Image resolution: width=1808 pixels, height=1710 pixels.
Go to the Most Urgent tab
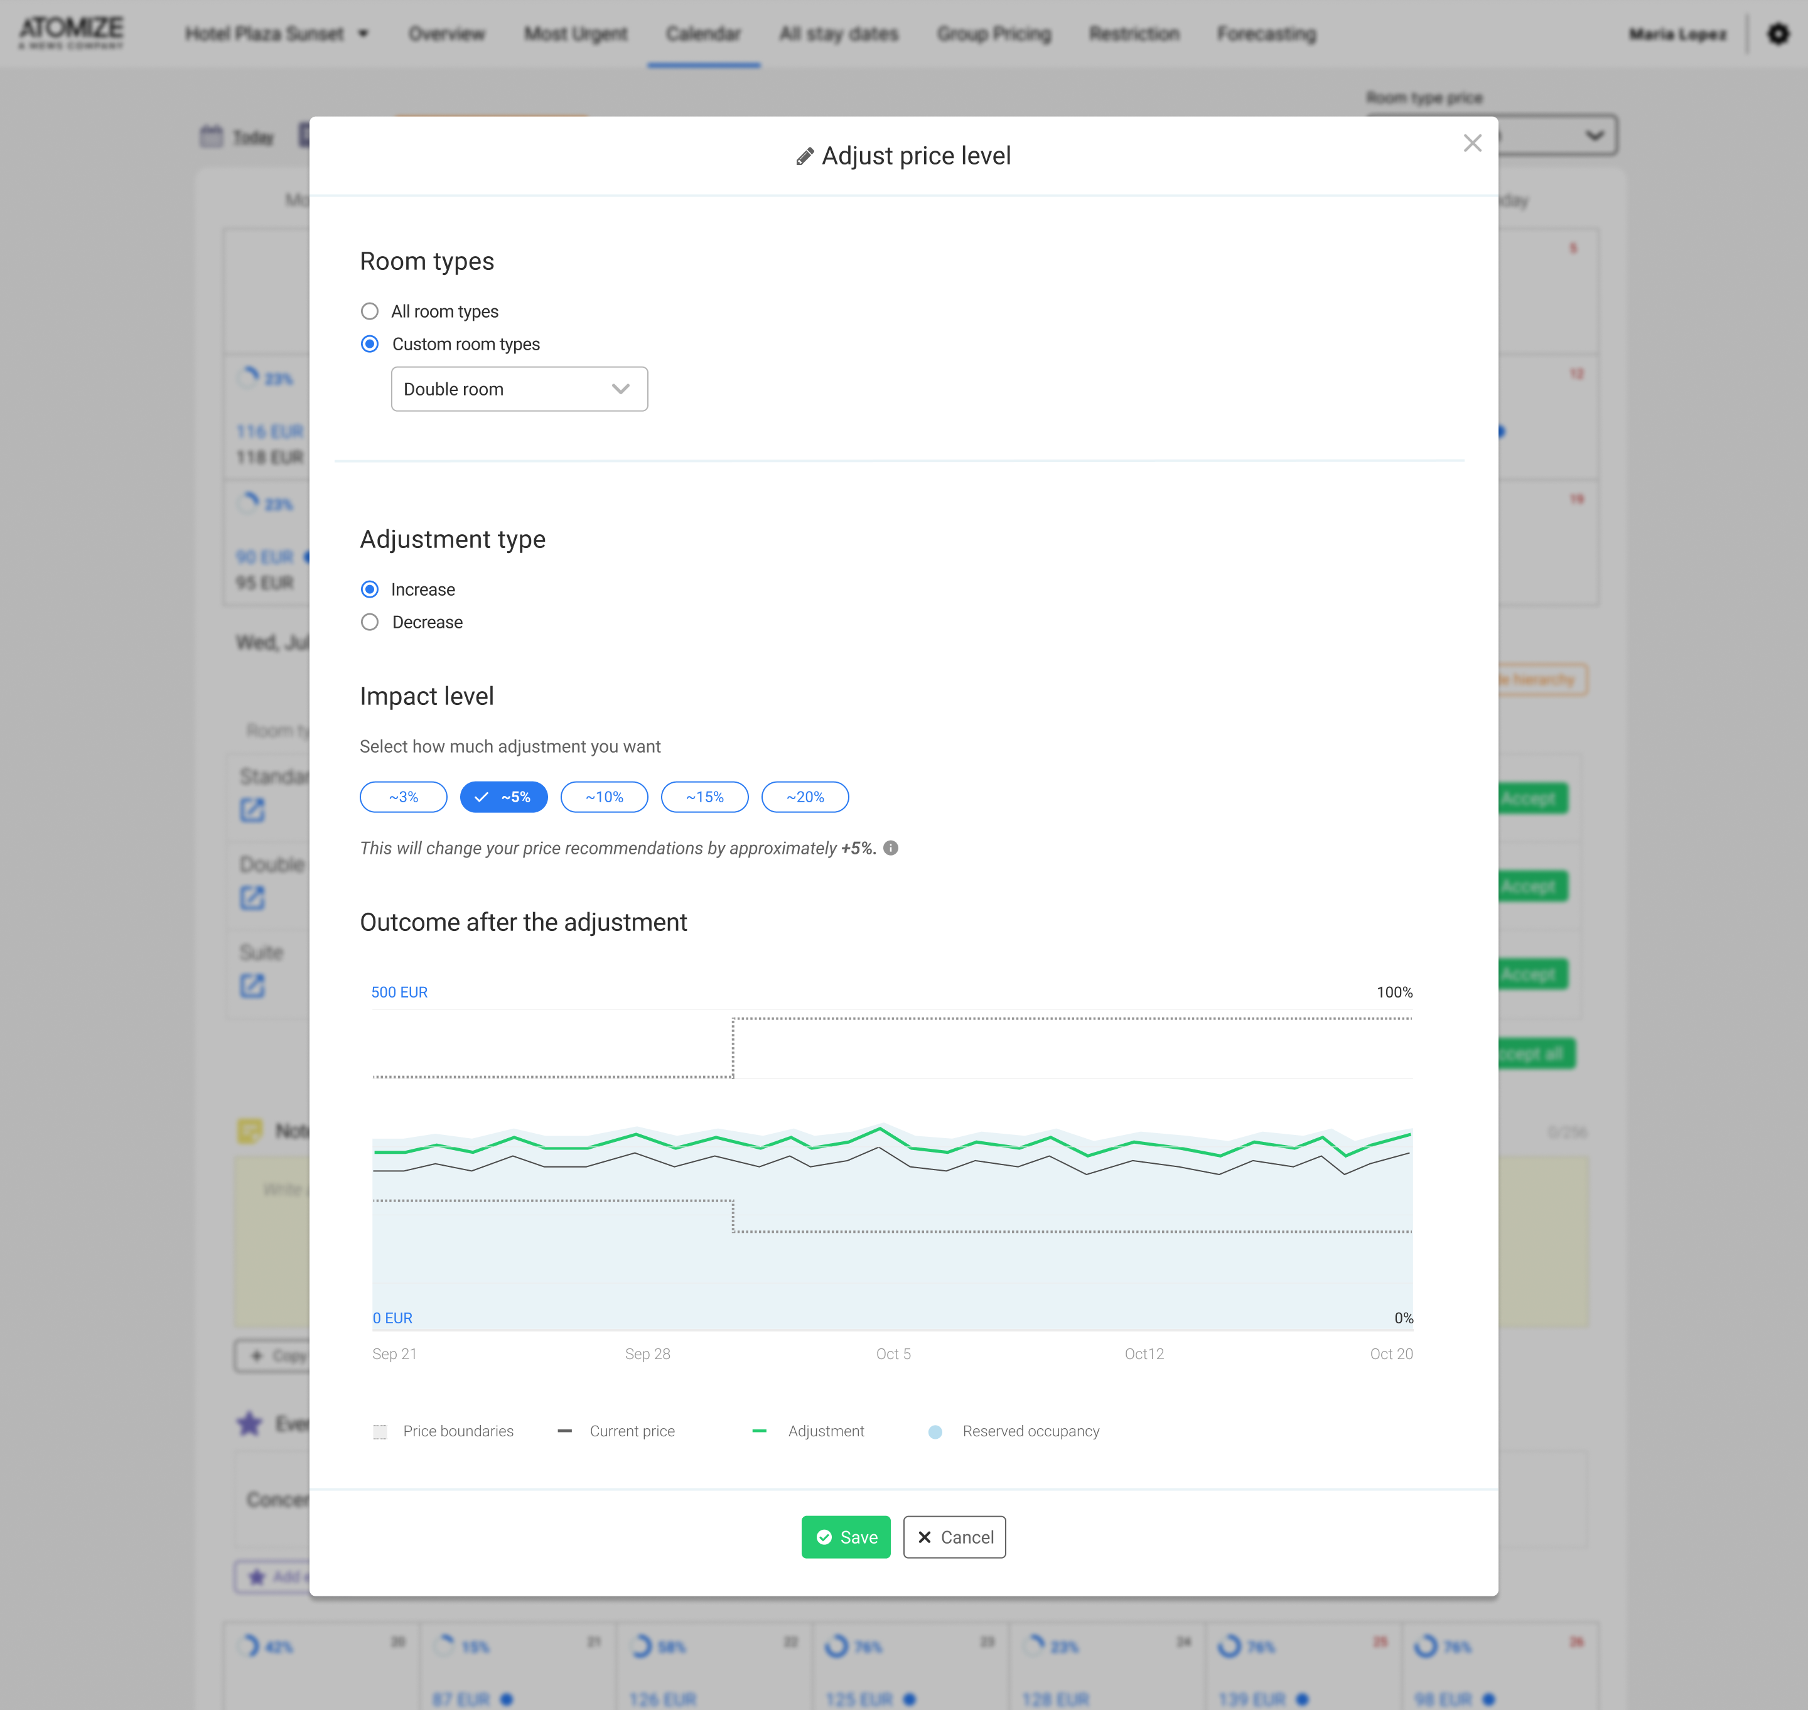click(x=575, y=34)
